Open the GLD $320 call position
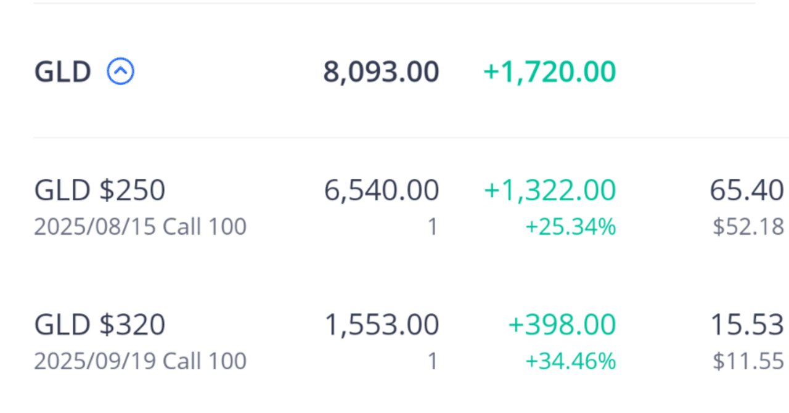 pos(100,325)
